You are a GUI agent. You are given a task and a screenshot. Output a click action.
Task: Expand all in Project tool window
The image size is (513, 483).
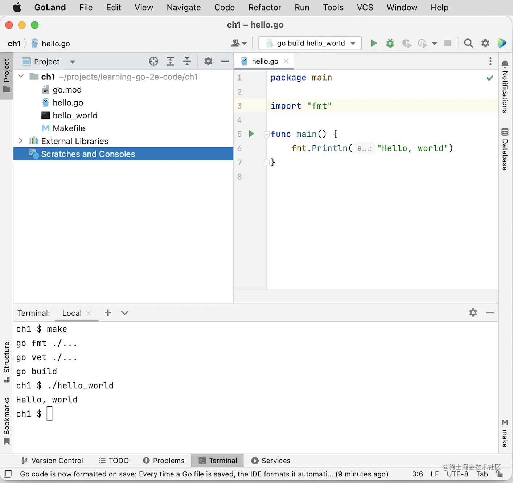(170, 61)
